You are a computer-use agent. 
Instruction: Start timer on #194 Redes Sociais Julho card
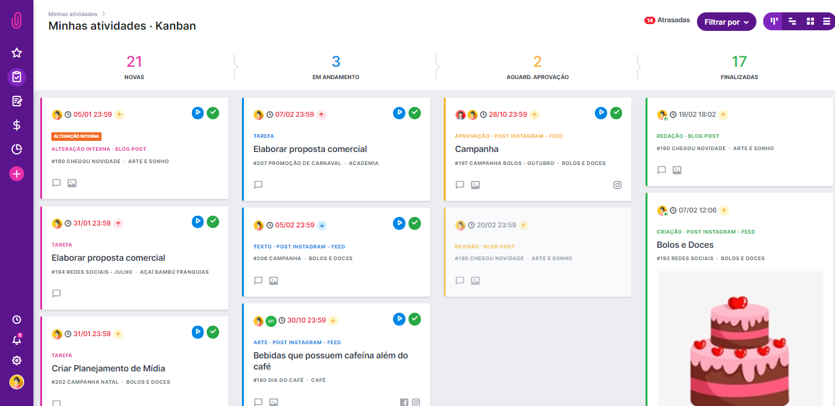pos(197,221)
